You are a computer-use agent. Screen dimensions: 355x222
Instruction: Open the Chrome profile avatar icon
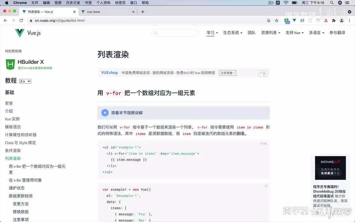[x=342, y=20]
